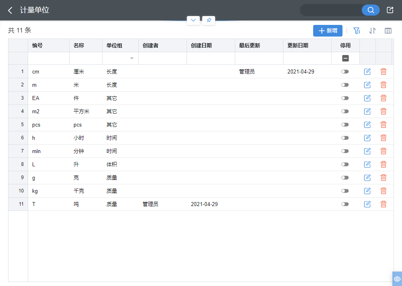Screen dimensions: 402x286
Task: Delete the m2 row
Action: point(383,111)
